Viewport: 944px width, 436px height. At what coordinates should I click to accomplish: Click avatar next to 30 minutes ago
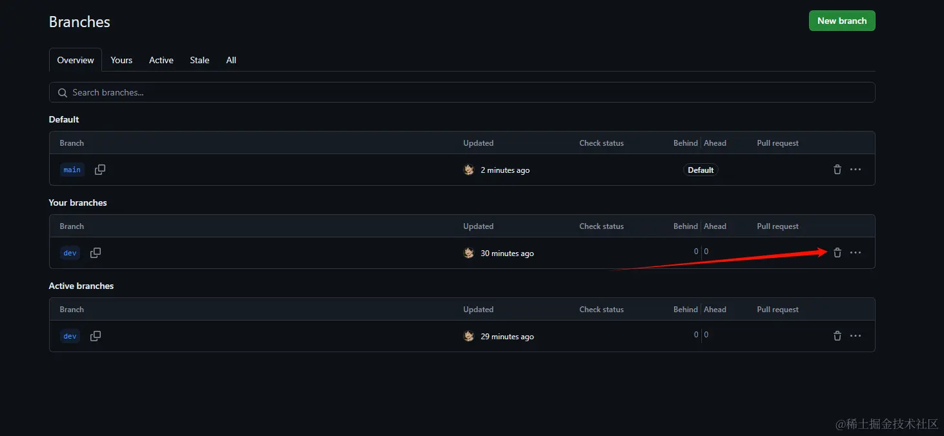click(469, 253)
